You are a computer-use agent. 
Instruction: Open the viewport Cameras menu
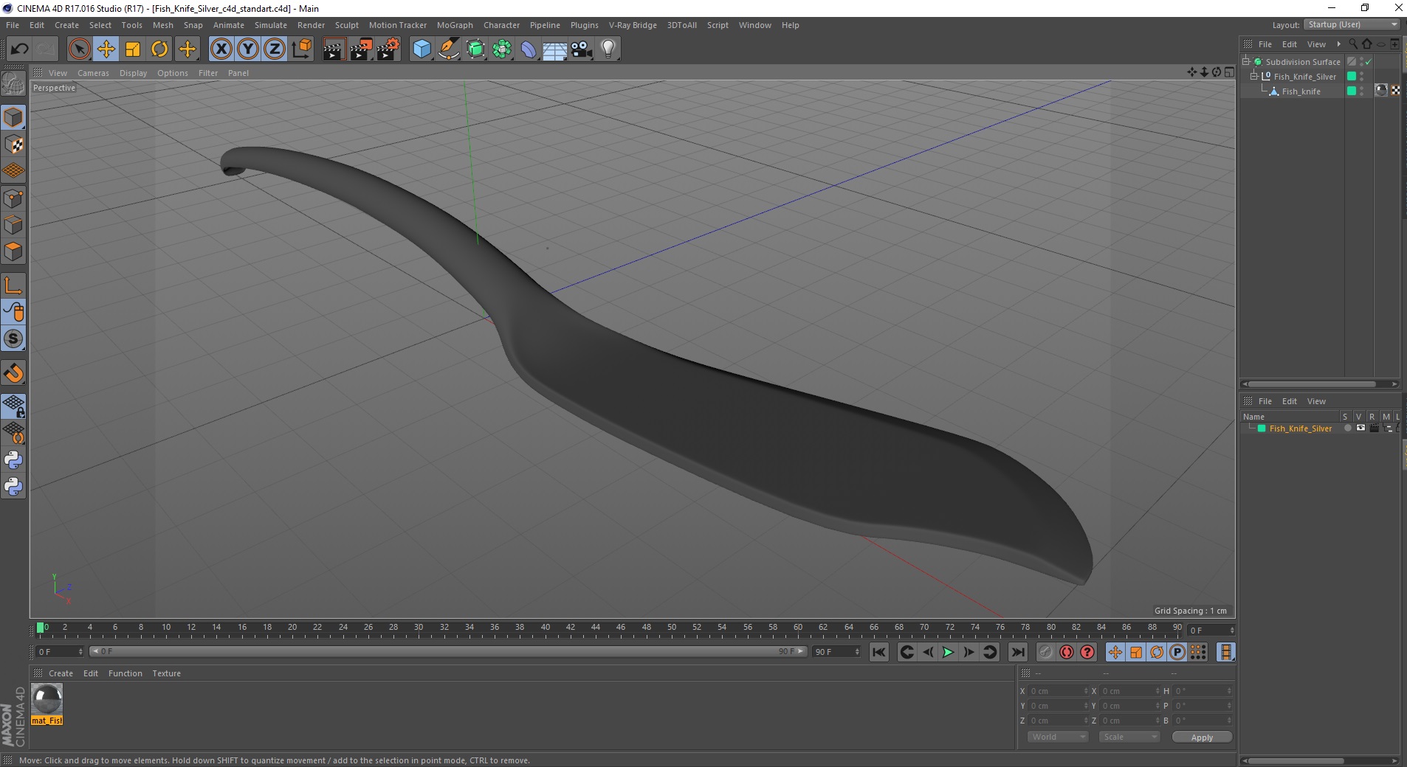93,73
